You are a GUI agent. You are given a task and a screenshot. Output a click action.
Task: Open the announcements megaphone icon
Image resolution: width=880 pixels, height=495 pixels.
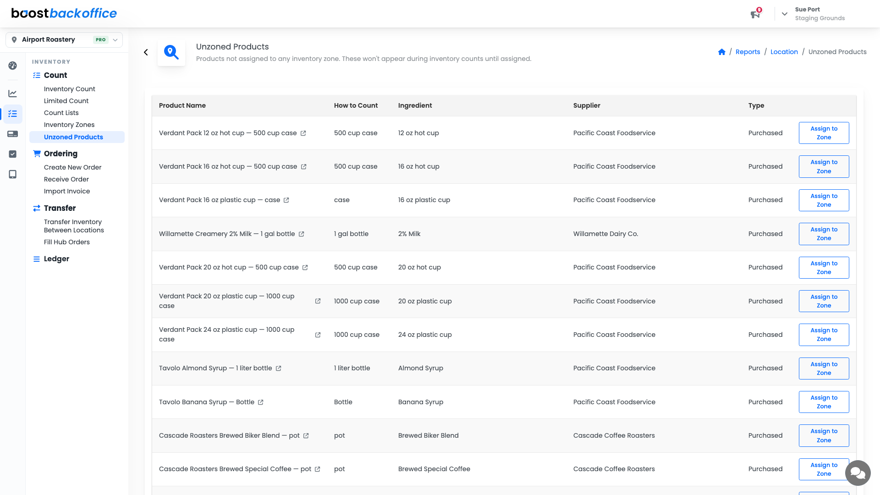755,14
